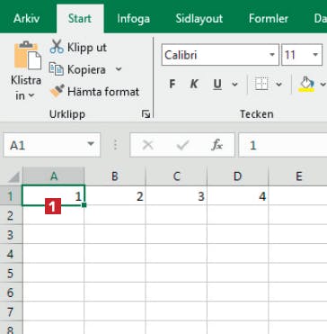This screenshot has width=327, height=334.
Task: Toggle underline U formatting
Action: click(217, 85)
